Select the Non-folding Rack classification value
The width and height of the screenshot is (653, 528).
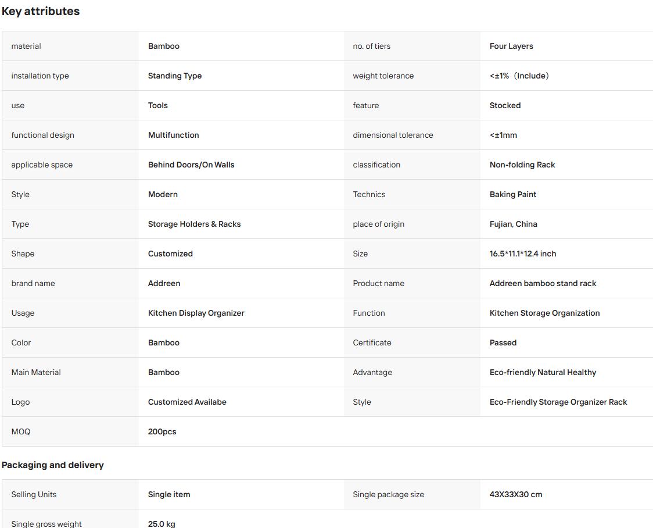pos(522,165)
